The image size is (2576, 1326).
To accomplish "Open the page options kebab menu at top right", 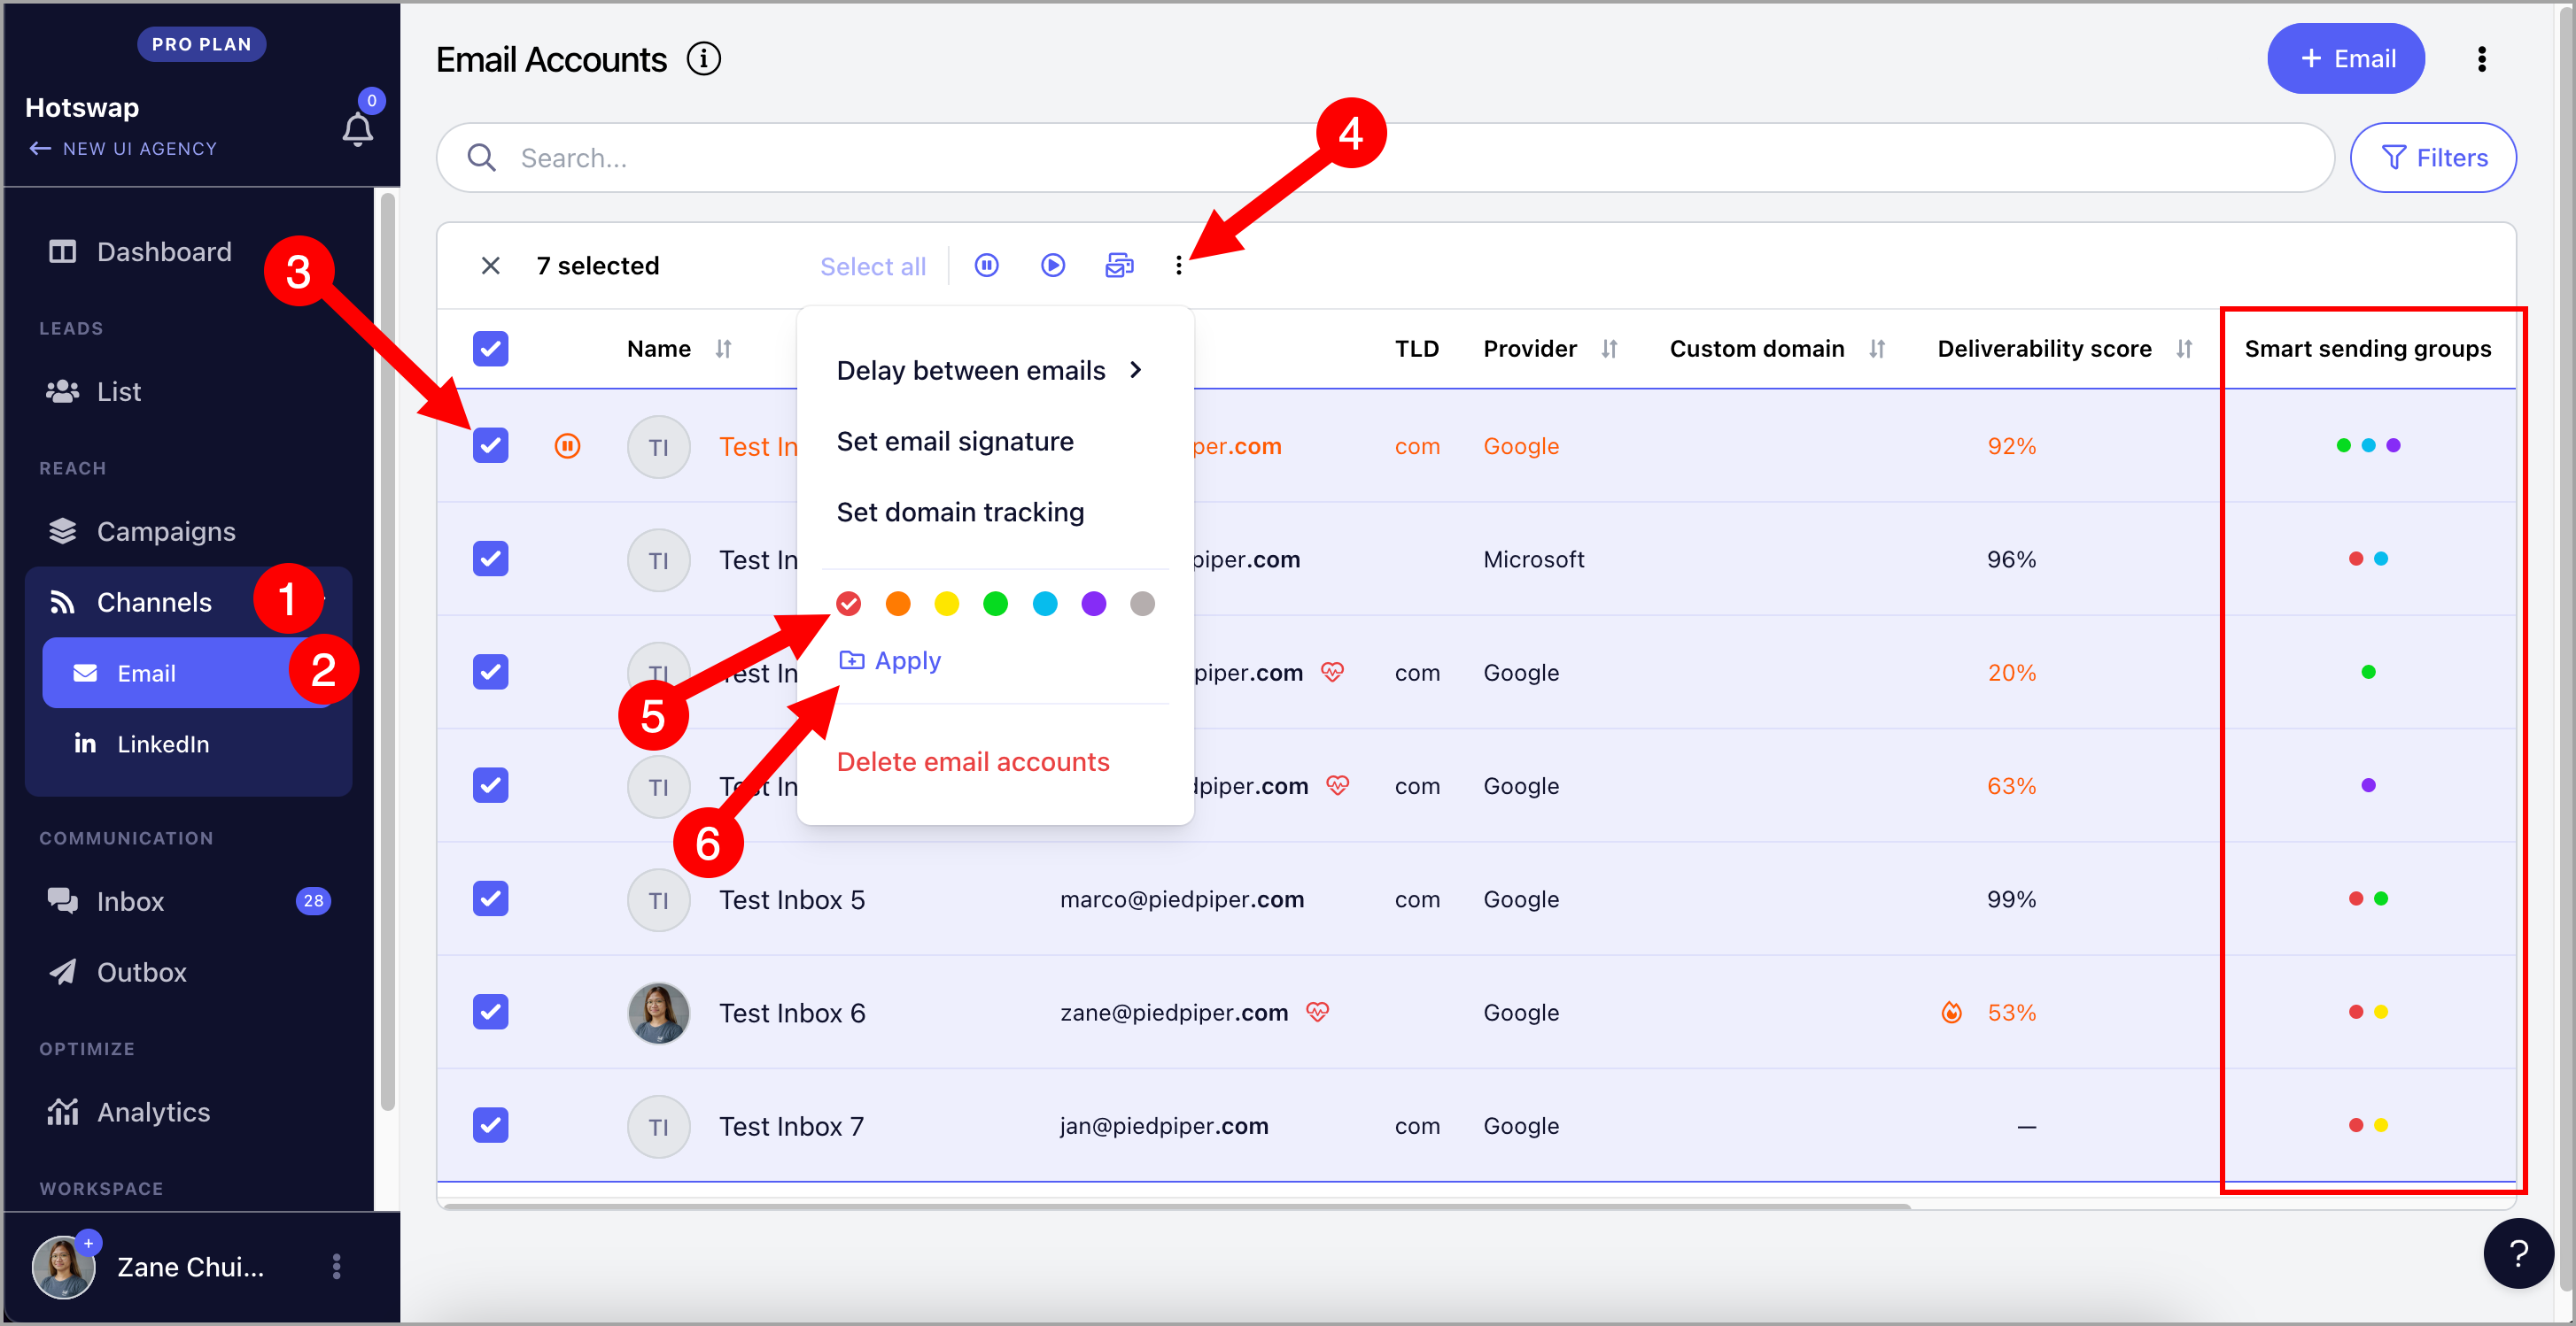I will click(2481, 59).
